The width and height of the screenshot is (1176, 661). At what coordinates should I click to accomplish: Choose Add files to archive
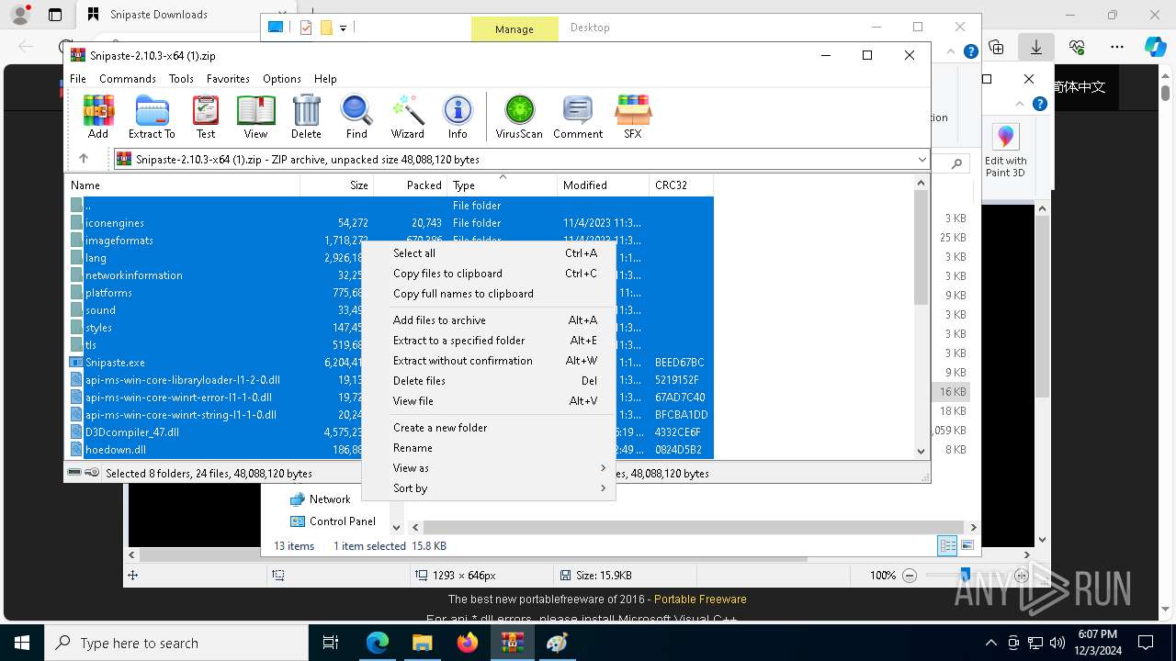coord(489,320)
